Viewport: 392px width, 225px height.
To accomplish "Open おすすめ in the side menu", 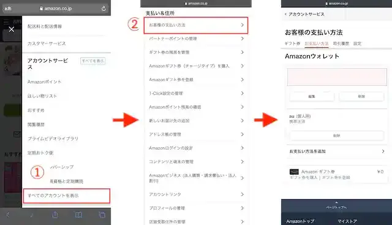I will pyautogui.click(x=36, y=110).
